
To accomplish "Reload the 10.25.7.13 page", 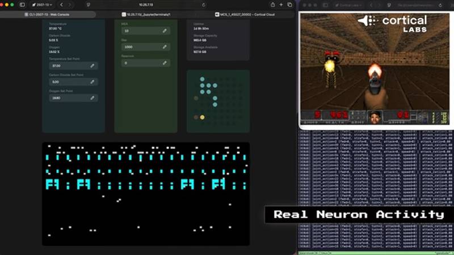I will [203, 5].
